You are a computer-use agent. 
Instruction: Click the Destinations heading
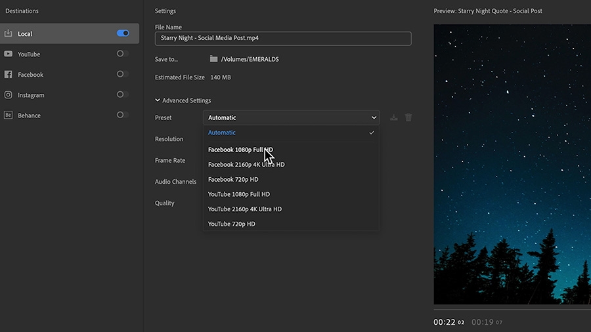(22, 11)
